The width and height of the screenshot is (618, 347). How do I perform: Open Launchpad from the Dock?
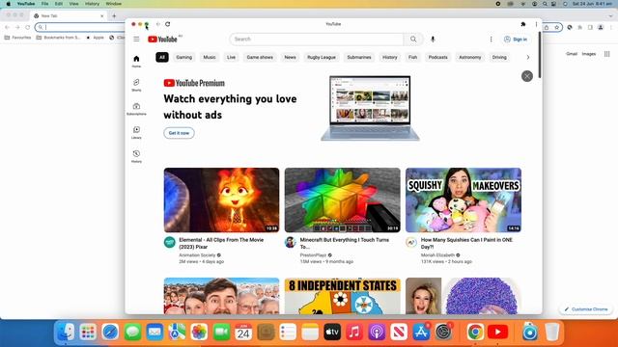88,332
